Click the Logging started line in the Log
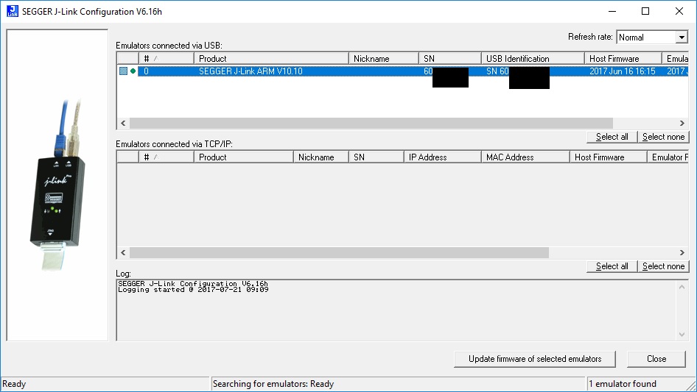Viewport: 697px width, 392px height. point(193,290)
